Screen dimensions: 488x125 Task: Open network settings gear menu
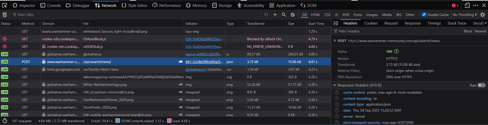pos(483,15)
